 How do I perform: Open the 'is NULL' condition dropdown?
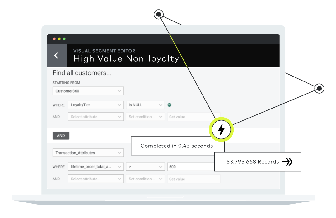pos(145,105)
